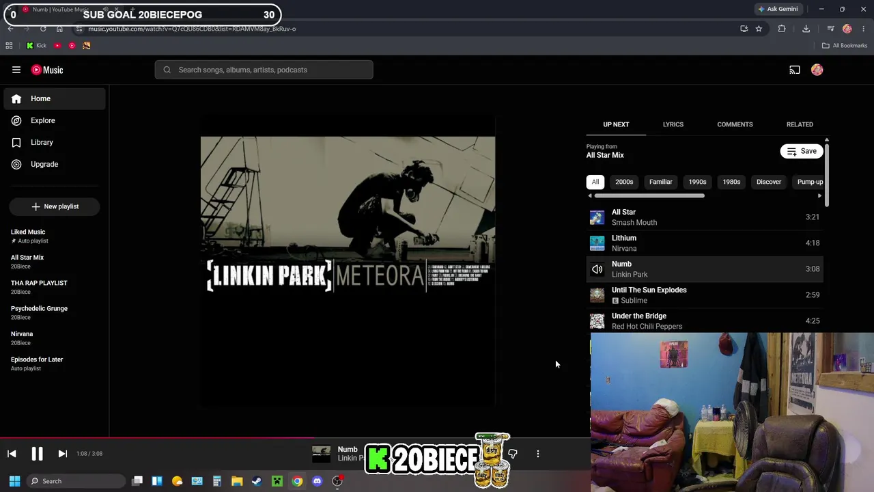Click the cast to device icon

point(795,70)
